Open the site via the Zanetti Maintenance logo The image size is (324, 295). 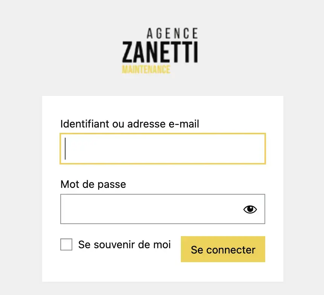pyautogui.click(x=160, y=51)
